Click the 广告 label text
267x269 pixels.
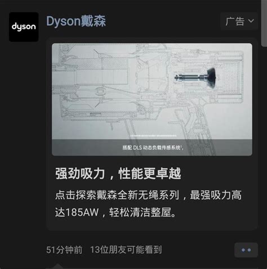(235, 21)
